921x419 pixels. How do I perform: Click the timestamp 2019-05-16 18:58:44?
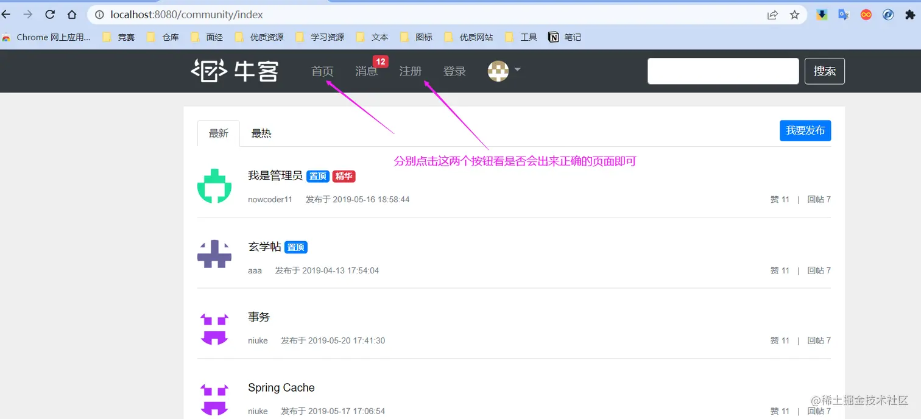tap(371, 200)
